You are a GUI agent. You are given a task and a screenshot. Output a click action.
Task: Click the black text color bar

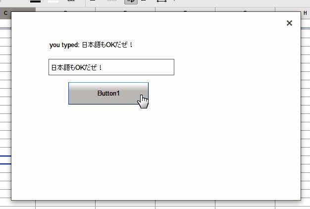click(35, 1)
